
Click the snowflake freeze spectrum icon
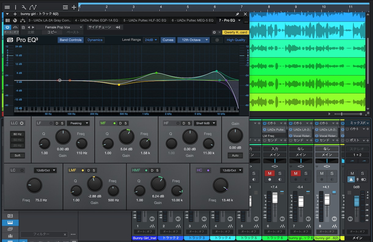click(217, 40)
